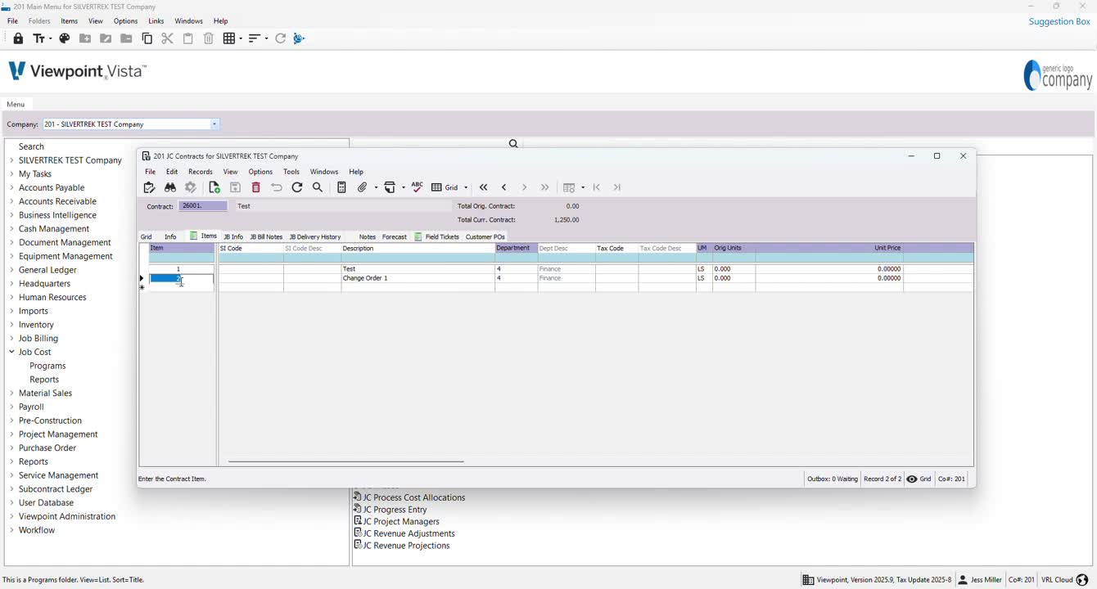Click the ABC spell check icon
The image size is (1097, 589).
point(418,187)
